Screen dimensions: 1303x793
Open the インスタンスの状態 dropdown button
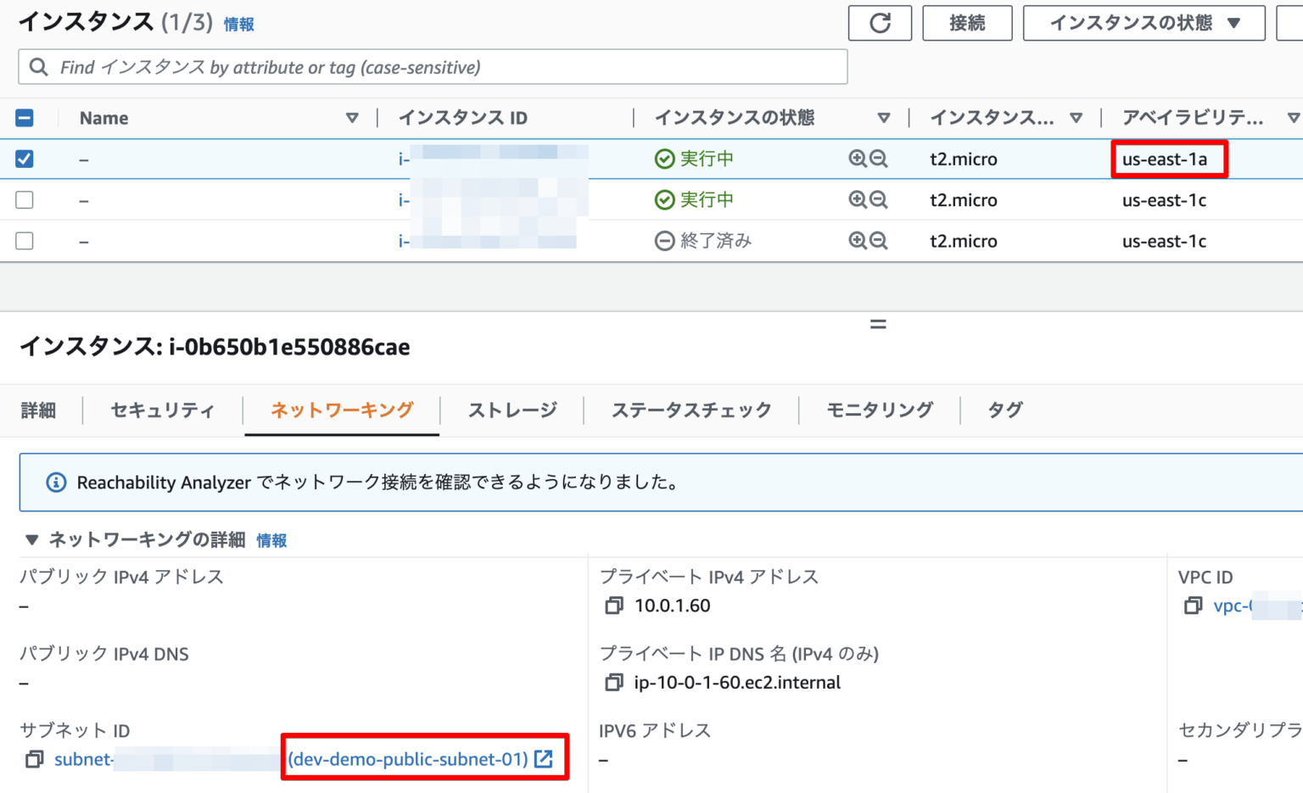(x=1144, y=23)
